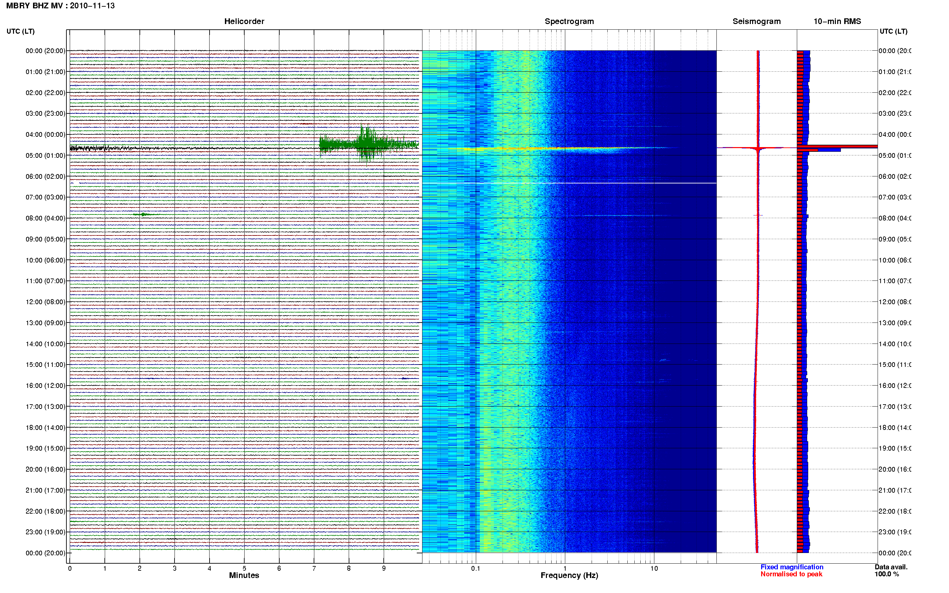Click the red 'Normalised to peak' legend text
949x593 pixels.
click(x=791, y=574)
